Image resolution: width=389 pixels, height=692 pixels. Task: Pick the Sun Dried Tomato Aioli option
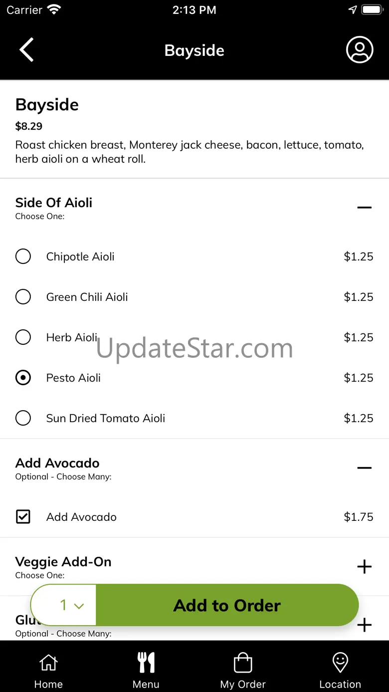(x=23, y=418)
